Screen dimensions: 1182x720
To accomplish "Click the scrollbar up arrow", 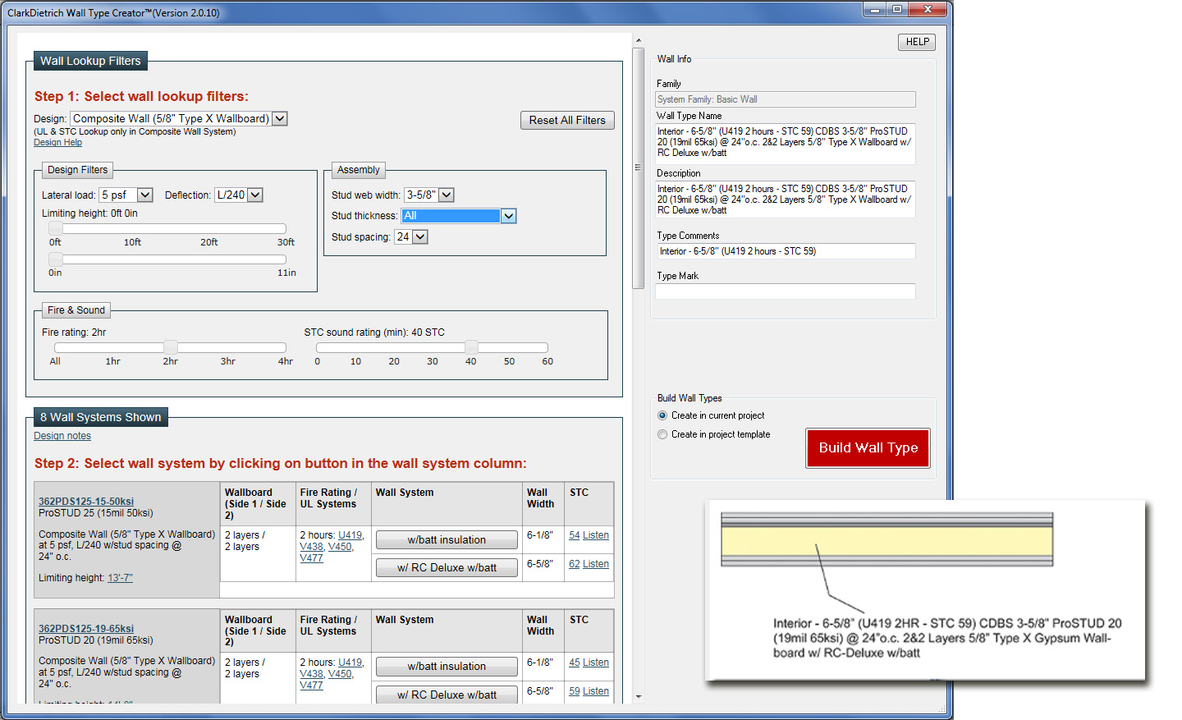I will click(x=639, y=39).
